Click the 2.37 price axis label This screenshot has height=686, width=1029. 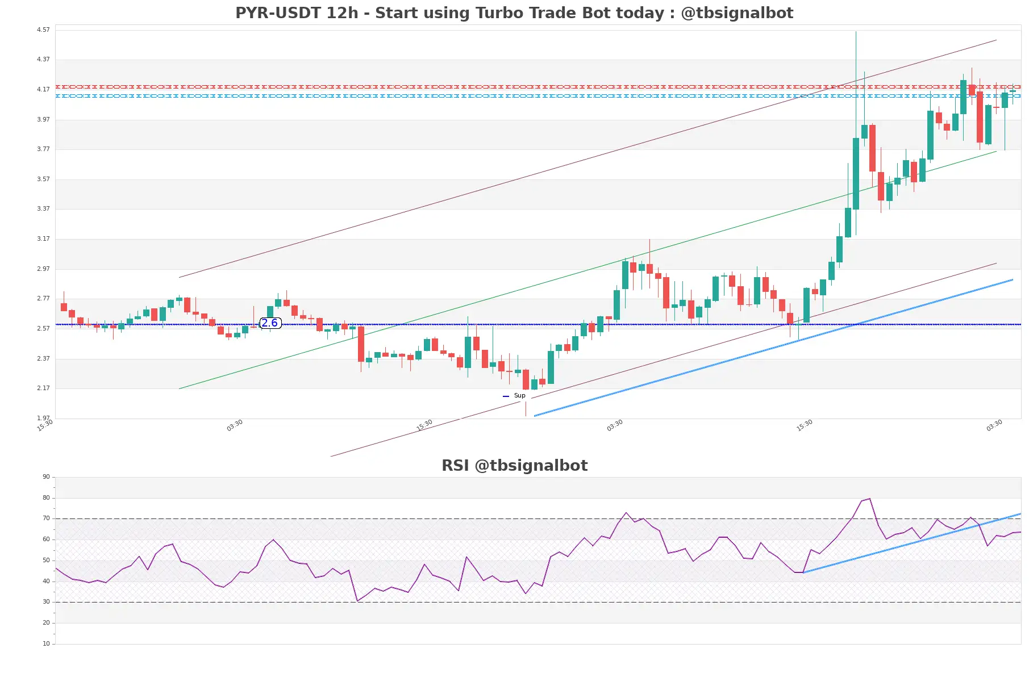click(x=43, y=358)
